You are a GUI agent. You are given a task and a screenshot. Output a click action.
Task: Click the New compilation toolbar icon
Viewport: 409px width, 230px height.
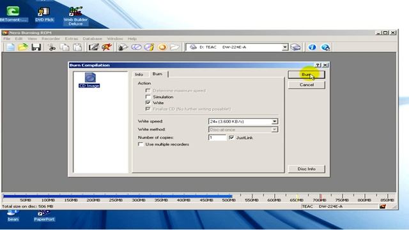click(x=10, y=47)
